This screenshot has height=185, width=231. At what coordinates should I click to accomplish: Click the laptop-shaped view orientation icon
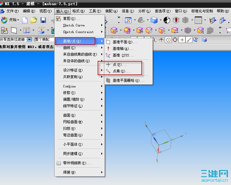[x=141, y=20]
